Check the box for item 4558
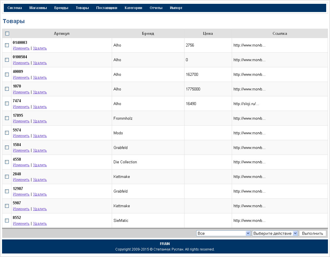330x257 pixels. [x=7, y=162]
